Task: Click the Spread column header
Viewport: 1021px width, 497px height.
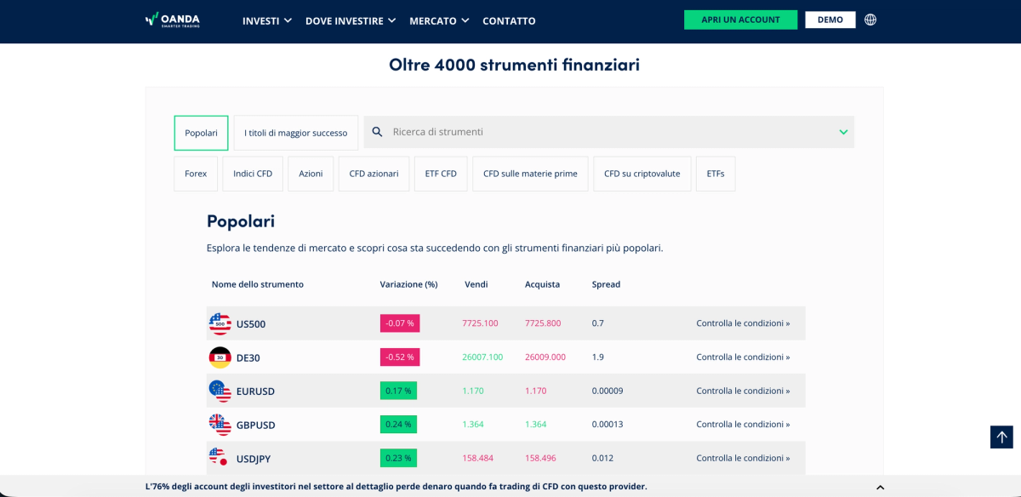Action: pyautogui.click(x=607, y=284)
